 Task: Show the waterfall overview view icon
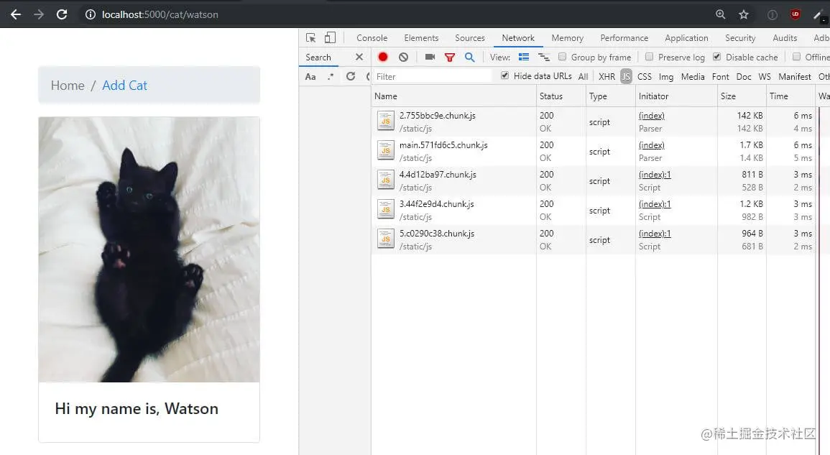point(543,57)
